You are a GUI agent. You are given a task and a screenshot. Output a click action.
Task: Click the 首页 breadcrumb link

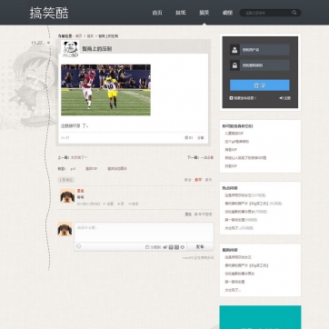click(x=79, y=36)
